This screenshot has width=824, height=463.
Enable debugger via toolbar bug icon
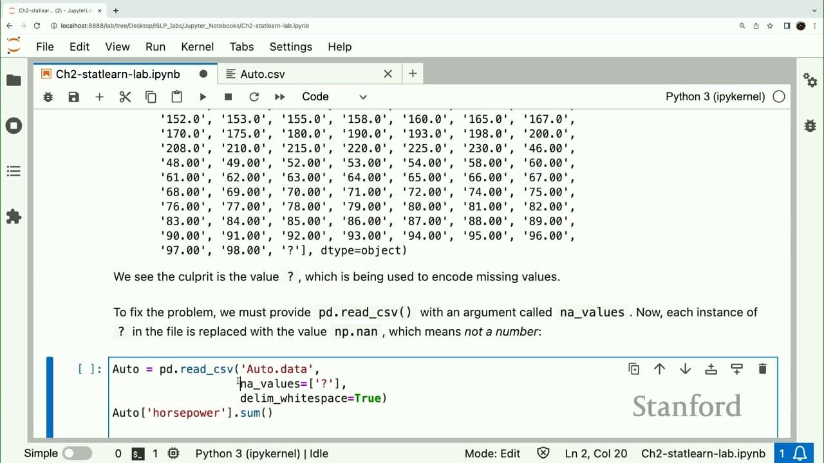pyautogui.click(x=48, y=97)
